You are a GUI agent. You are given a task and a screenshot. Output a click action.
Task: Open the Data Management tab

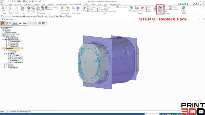coord(115,4)
